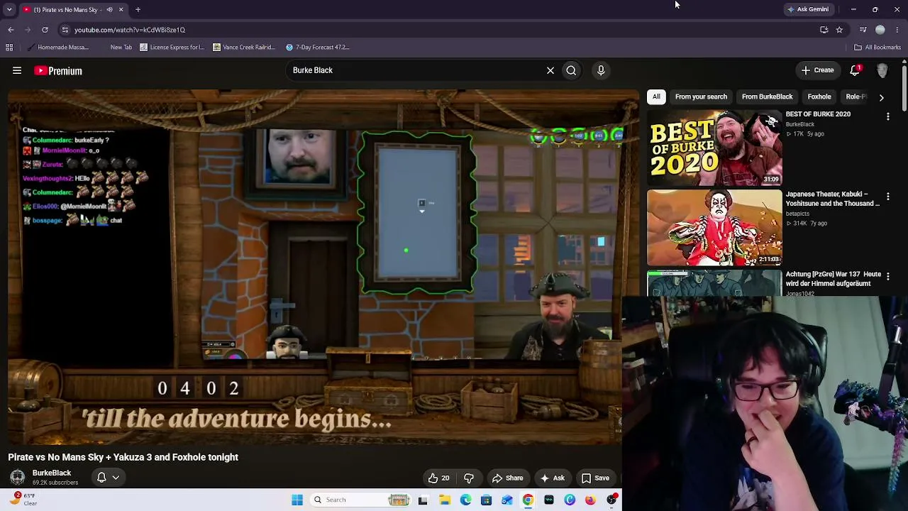Image resolution: width=908 pixels, height=511 pixels.
Task: Open the BurkeBlack channel name link
Action: 52,473
